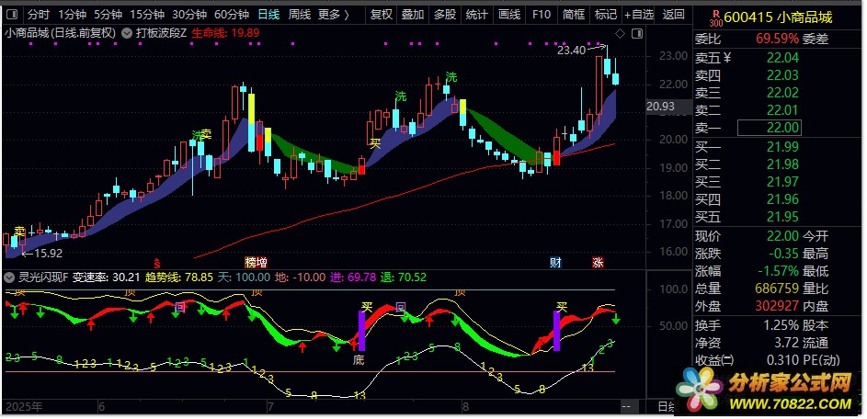867x419 pixels.
Task: Expand the 更多 periods menu
Action: tap(334, 15)
